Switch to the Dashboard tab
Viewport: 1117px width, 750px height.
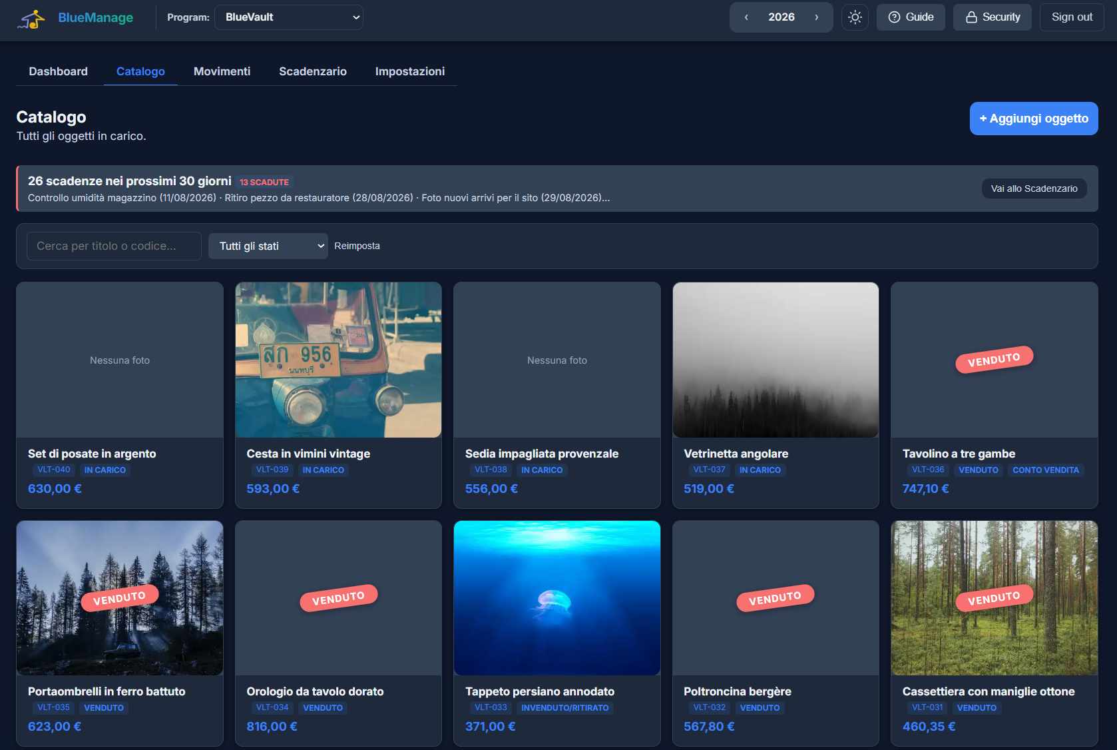pyautogui.click(x=59, y=71)
